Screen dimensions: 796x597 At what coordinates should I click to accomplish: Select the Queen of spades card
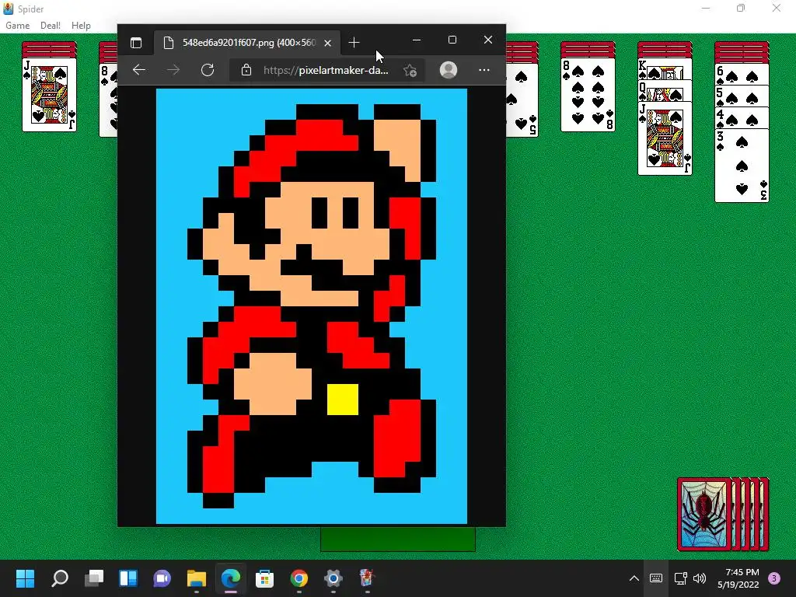pyautogui.click(x=665, y=90)
